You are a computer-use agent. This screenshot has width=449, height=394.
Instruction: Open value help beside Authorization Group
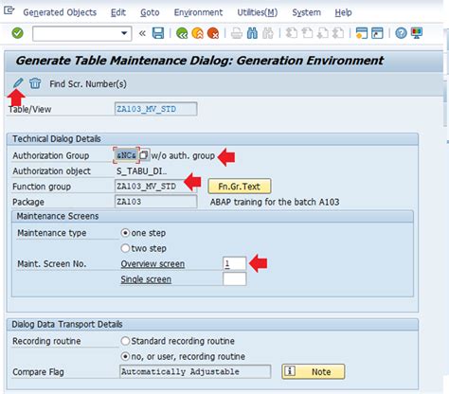(x=144, y=155)
